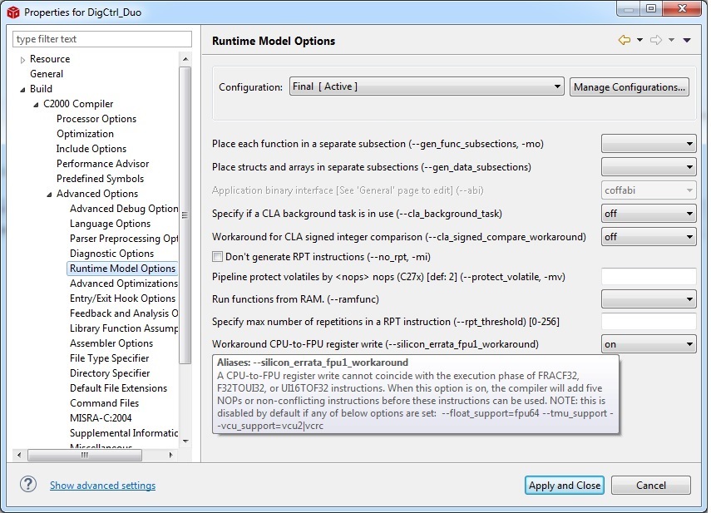The height and width of the screenshot is (513, 711).
Task: Open the back history dropdown arrow
Action: pyautogui.click(x=639, y=40)
